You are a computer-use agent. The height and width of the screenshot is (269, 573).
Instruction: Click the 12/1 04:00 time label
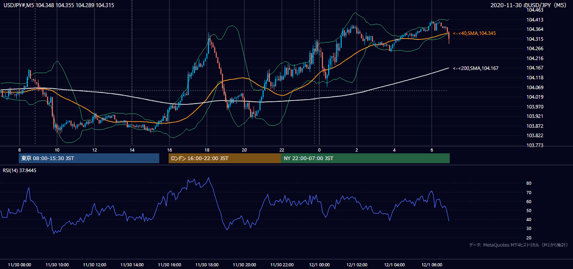click(x=394, y=265)
